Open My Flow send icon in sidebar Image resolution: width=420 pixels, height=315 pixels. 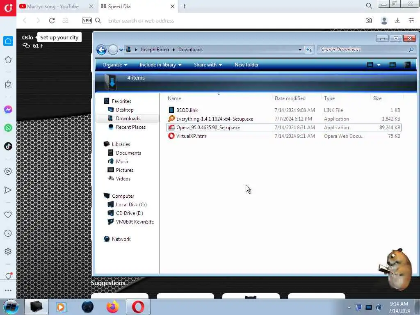(x=8, y=190)
